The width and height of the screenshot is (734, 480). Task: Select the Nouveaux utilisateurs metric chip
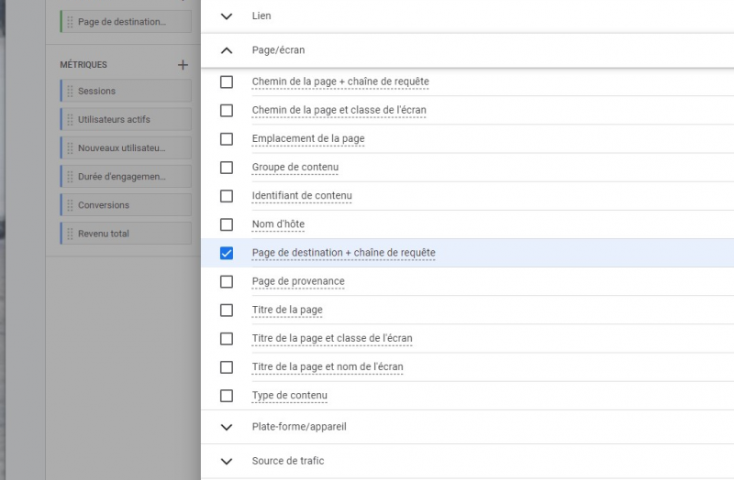click(126, 148)
